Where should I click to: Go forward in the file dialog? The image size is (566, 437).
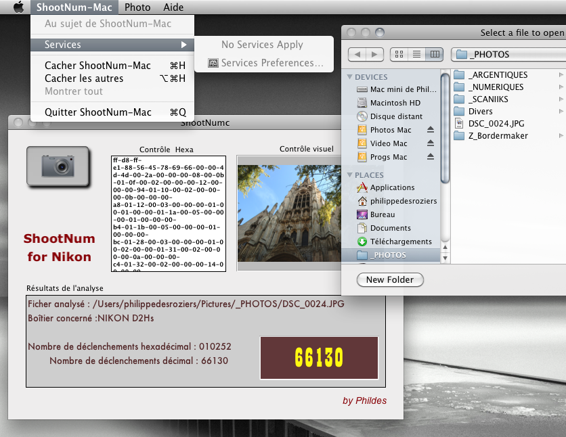[x=375, y=54]
